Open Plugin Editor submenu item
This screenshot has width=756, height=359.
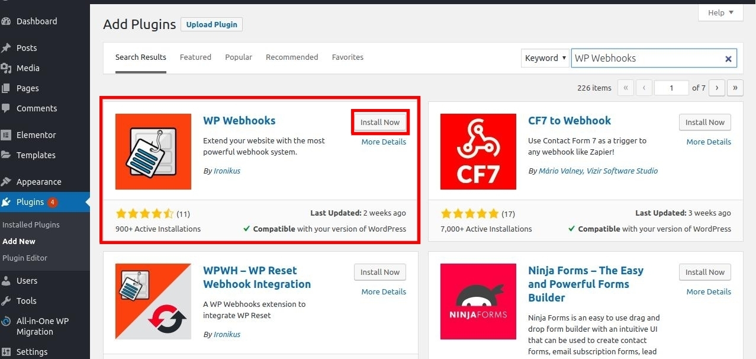click(25, 258)
